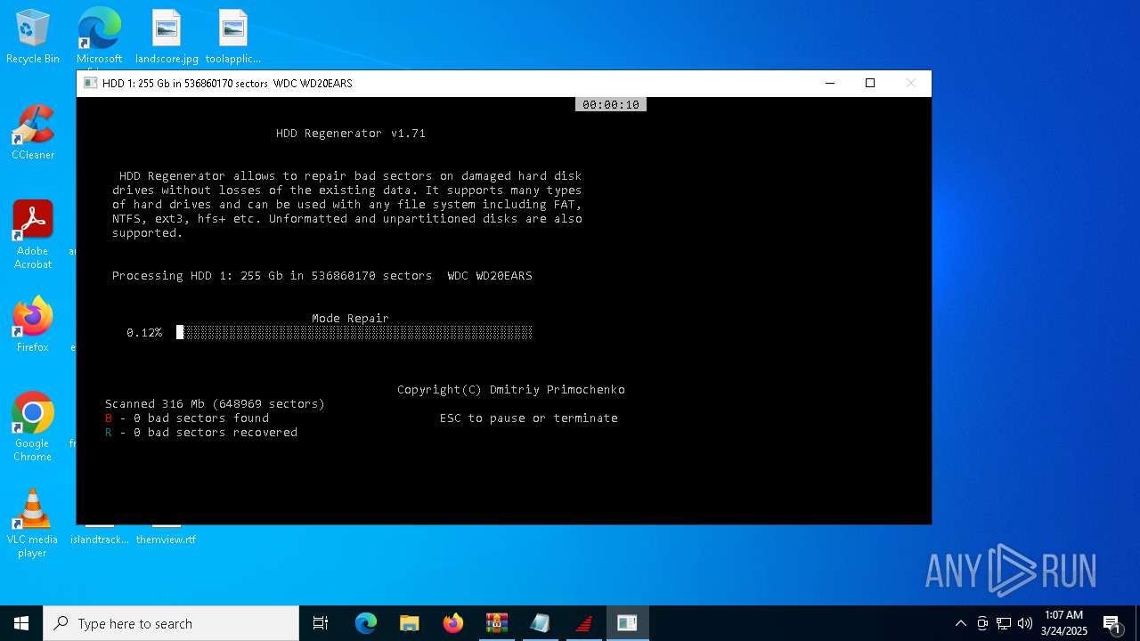Viewport: 1140px width, 641px height.
Task: Open the network status tray icon
Action: pos(1004,623)
